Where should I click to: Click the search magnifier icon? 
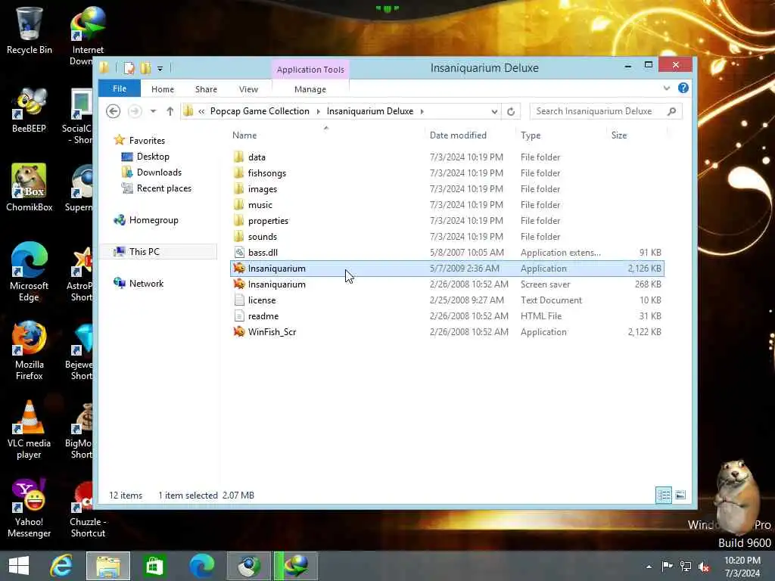click(671, 111)
